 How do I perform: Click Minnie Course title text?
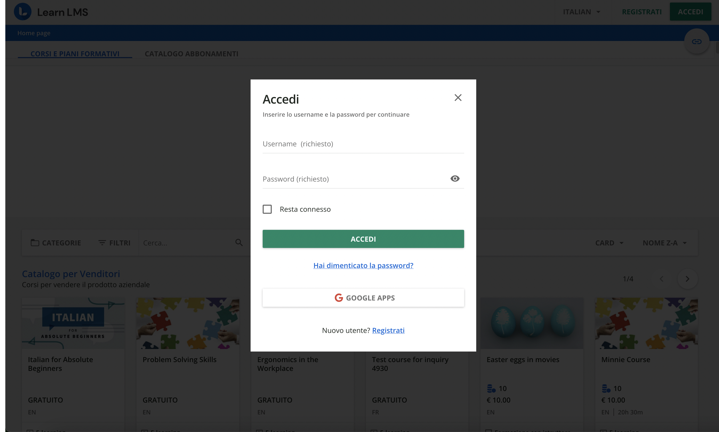[x=625, y=359]
